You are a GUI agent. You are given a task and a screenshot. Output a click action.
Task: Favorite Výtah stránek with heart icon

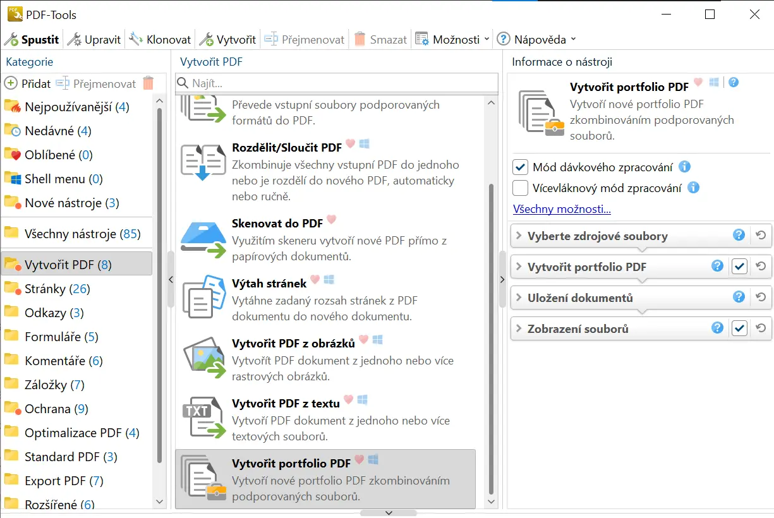point(315,280)
